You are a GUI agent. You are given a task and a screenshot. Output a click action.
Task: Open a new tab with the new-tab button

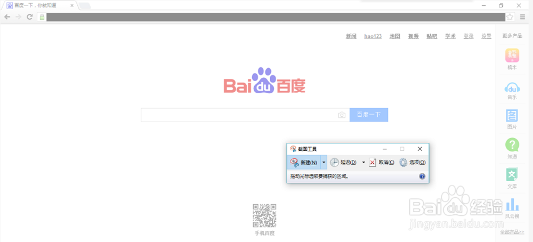tap(85, 5)
